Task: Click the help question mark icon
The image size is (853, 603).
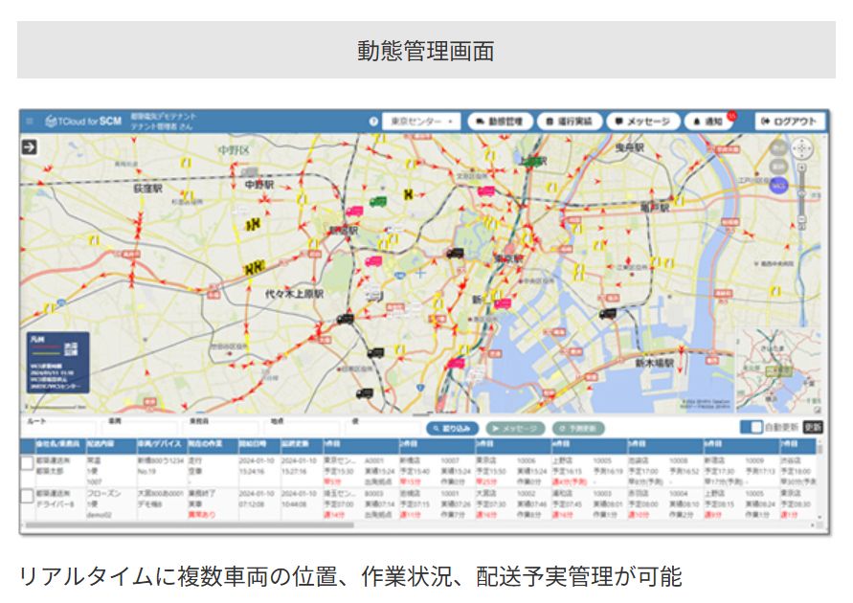Action: 373,123
